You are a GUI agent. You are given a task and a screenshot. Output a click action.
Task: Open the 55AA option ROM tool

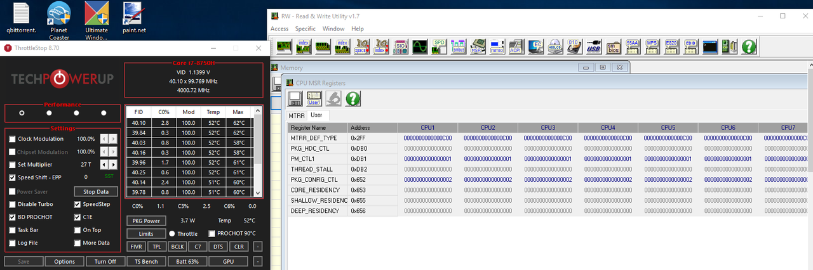pos(633,46)
